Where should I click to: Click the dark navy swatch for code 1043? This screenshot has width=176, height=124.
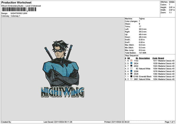[x=131, y=66]
